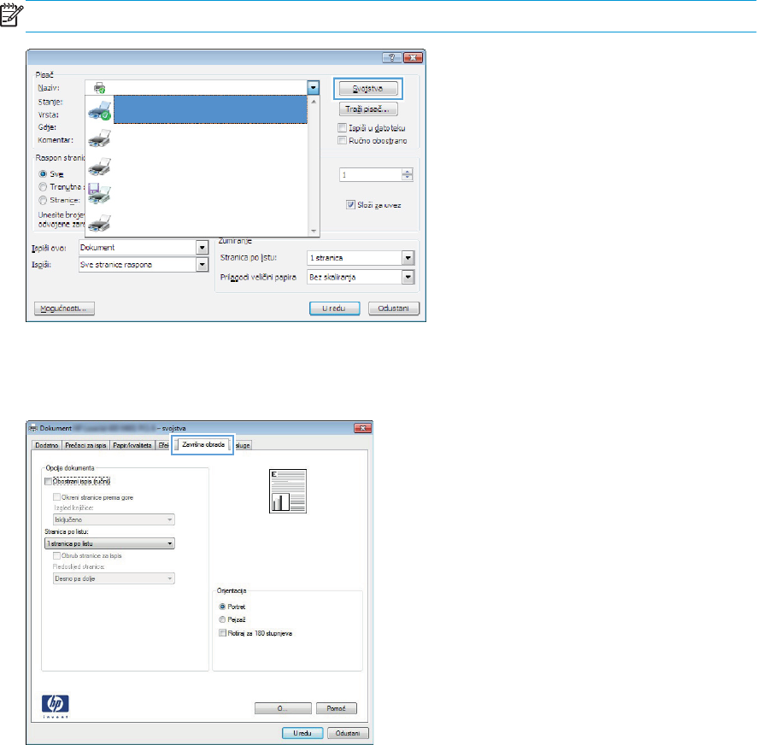This screenshot has width=757, height=745.
Task: Open the Isključeno booklet layout dropdown
Action: pos(114,520)
